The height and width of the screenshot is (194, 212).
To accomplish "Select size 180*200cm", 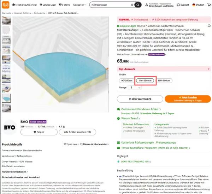I will [x=164, y=80].
